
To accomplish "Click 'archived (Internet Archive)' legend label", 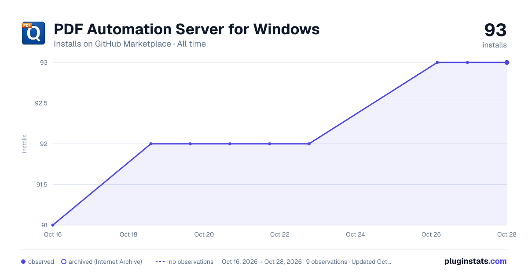I will [x=105, y=262].
